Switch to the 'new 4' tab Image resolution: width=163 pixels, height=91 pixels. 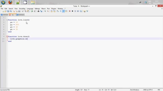(12, 15)
